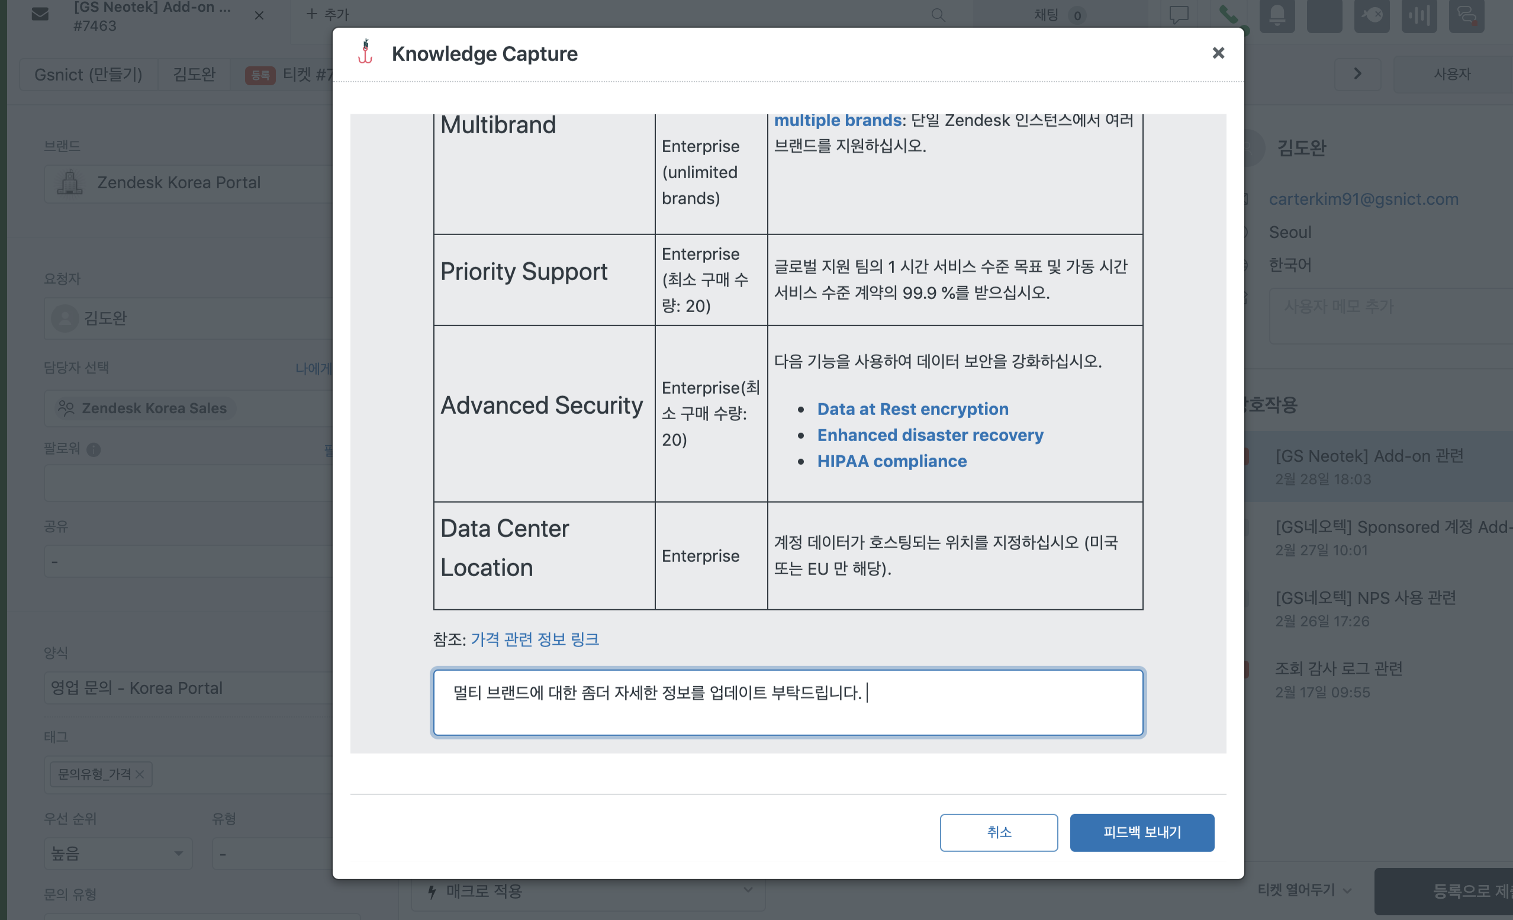Click the fish-like app icon in top bar

click(1371, 15)
